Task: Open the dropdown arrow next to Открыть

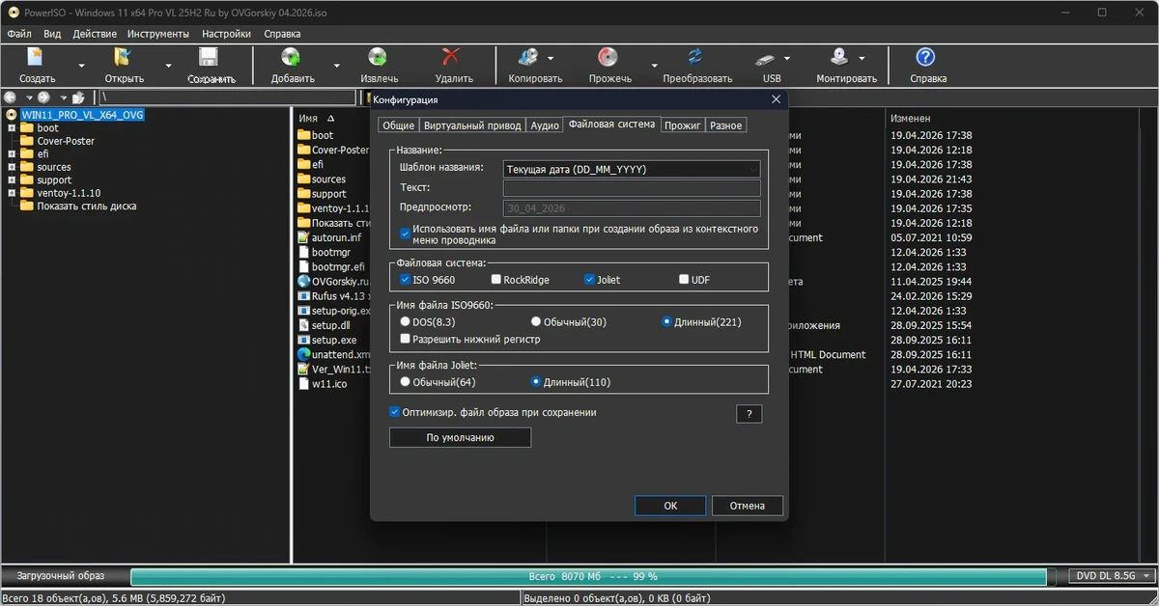Action: click(x=168, y=67)
